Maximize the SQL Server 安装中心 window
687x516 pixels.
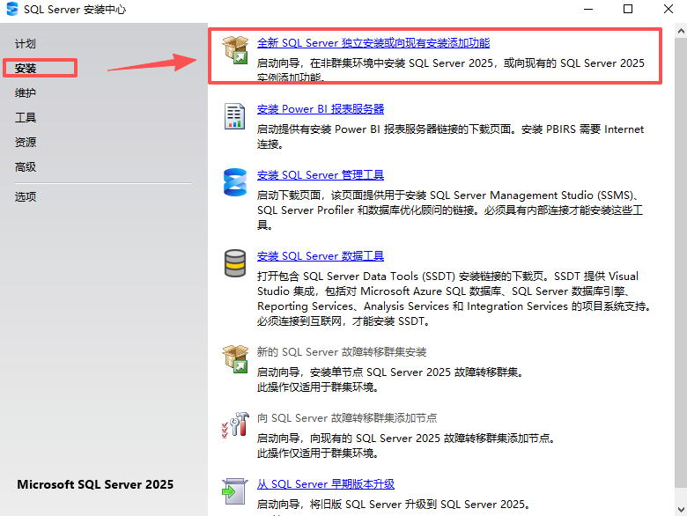(628, 9)
